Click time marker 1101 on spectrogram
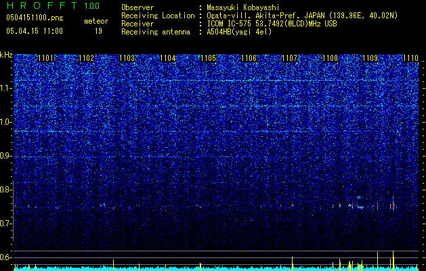This screenshot has height=271, width=426. click(45, 58)
